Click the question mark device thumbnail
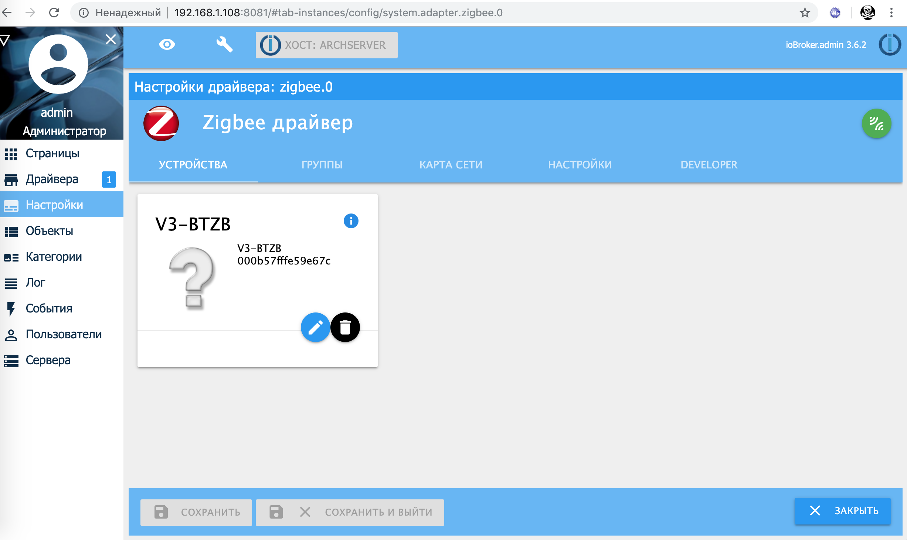 coord(192,278)
